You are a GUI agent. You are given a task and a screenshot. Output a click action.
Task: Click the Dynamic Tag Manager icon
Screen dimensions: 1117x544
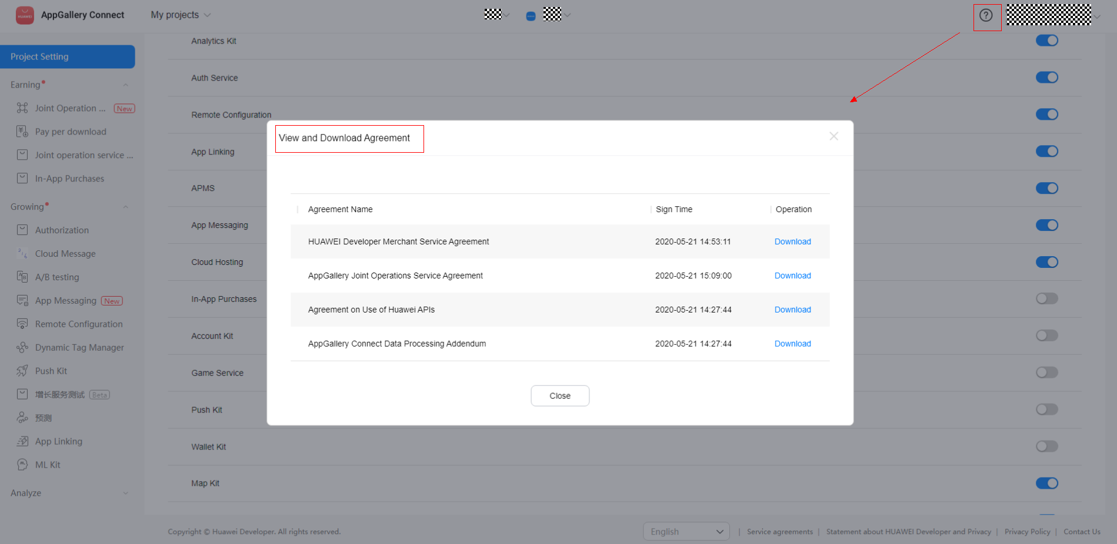(x=22, y=348)
